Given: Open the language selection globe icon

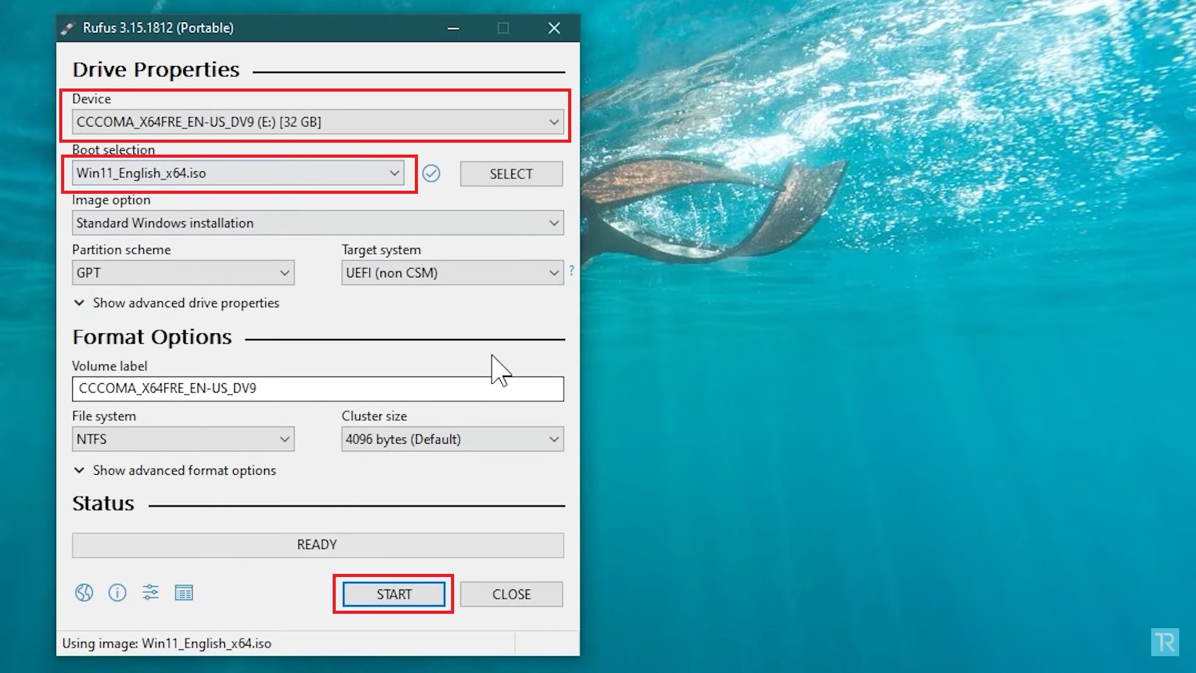Looking at the screenshot, I should [84, 593].
